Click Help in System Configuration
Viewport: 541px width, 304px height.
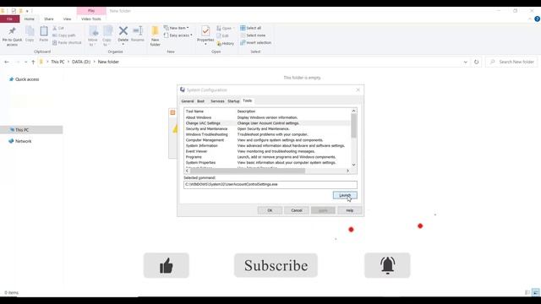point(349,210)
